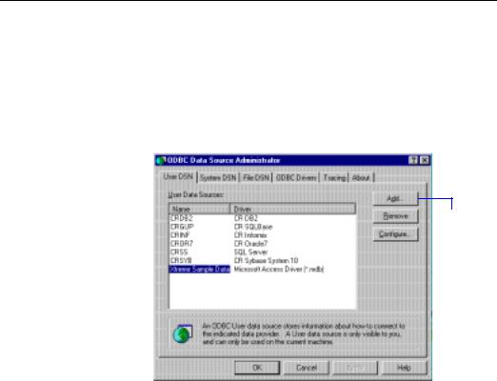Click the context help question mark icon
This screenshot has height=381, width=497.
[413, 160]
